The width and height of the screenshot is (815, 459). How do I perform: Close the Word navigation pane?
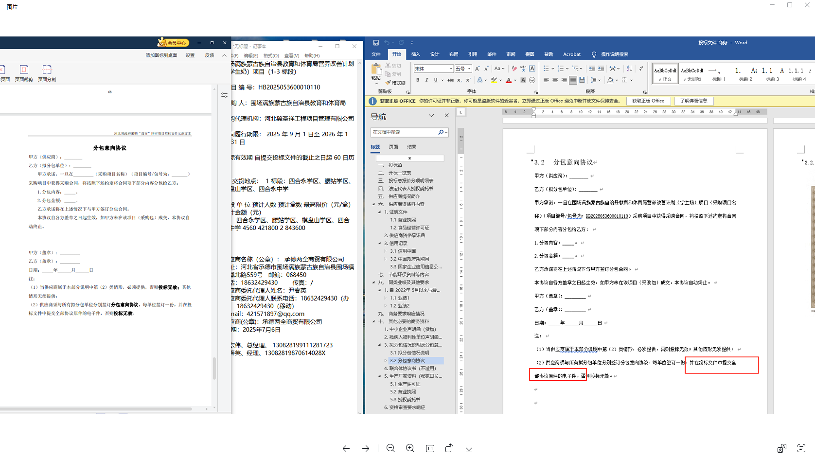point(447,116)
